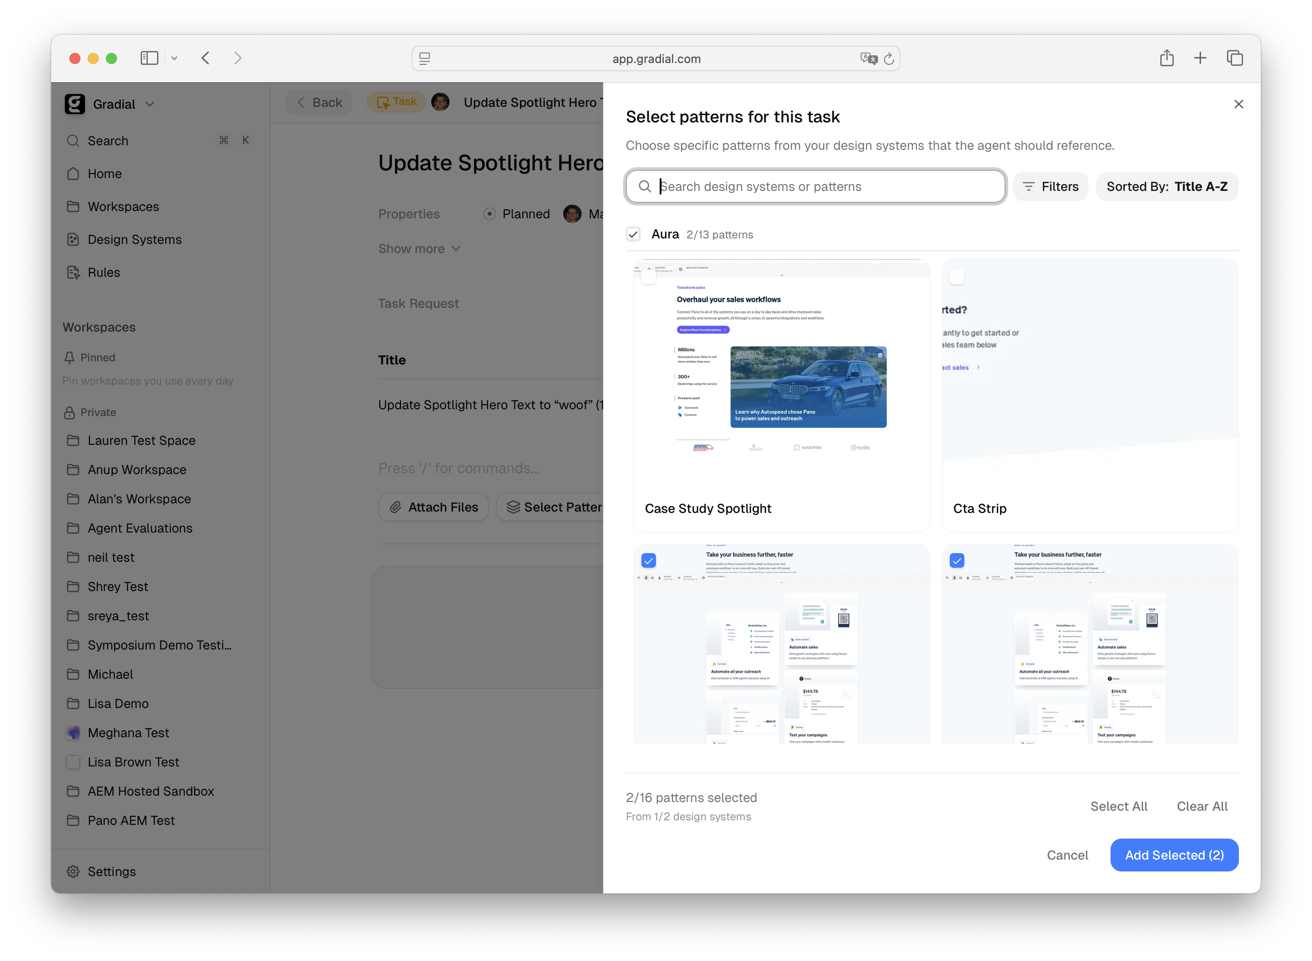Open the Sorted By Title A-Z dropdown
This screenshot has width=1312, height=961.
click(1167, 186)
